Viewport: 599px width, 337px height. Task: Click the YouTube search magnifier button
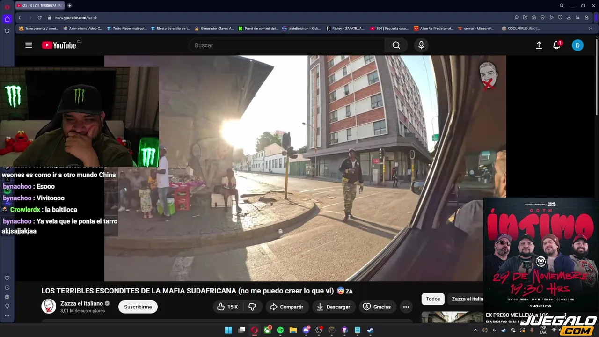tap(396, 45)
